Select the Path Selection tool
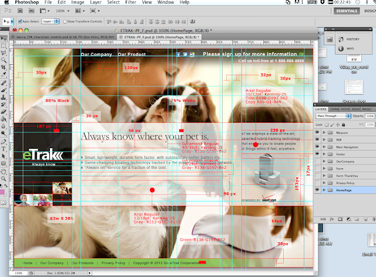The width and height of the screenshot is (376, 277). click(x=4, y=156)
